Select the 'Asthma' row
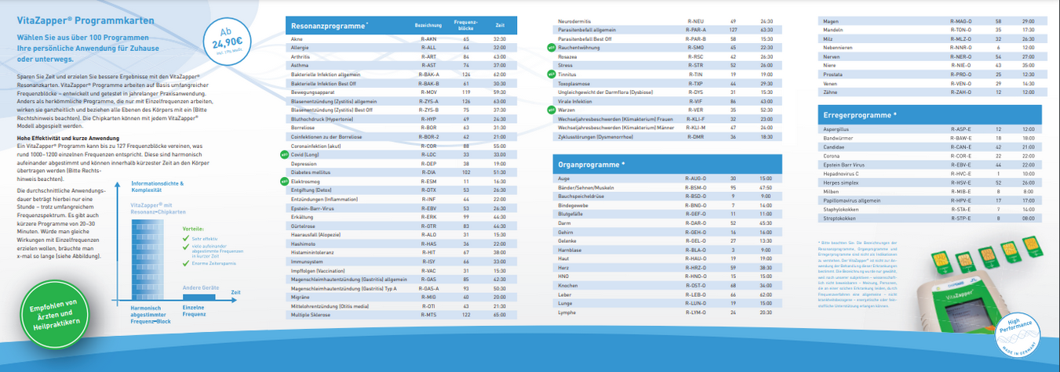This screenshot has height=372, width=1060. (x=400, y=64)
